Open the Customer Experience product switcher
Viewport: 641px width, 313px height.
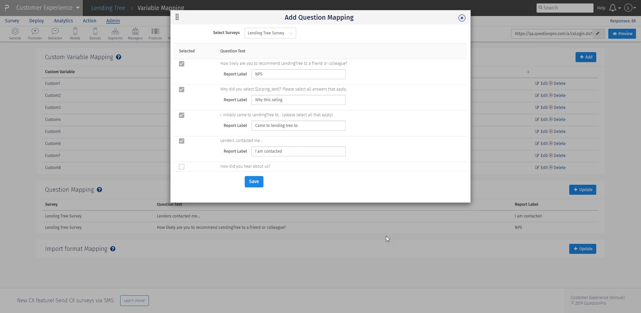[x=45, y=7]
